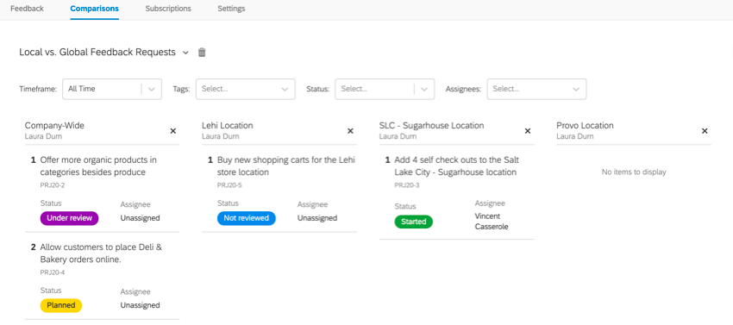Open the Status filter dropdown
The image size is (733, 325).
(385, 89)
